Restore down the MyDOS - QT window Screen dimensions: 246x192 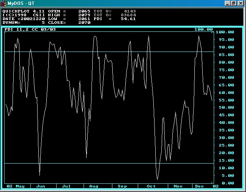(233, 3)
